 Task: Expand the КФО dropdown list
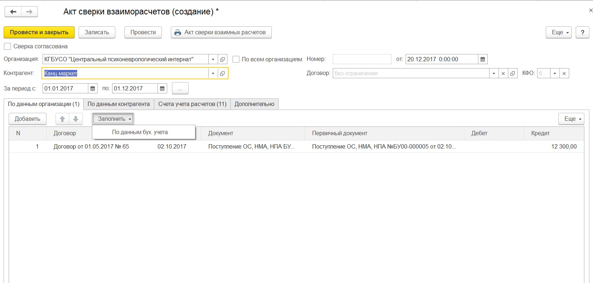pos(555,73)
